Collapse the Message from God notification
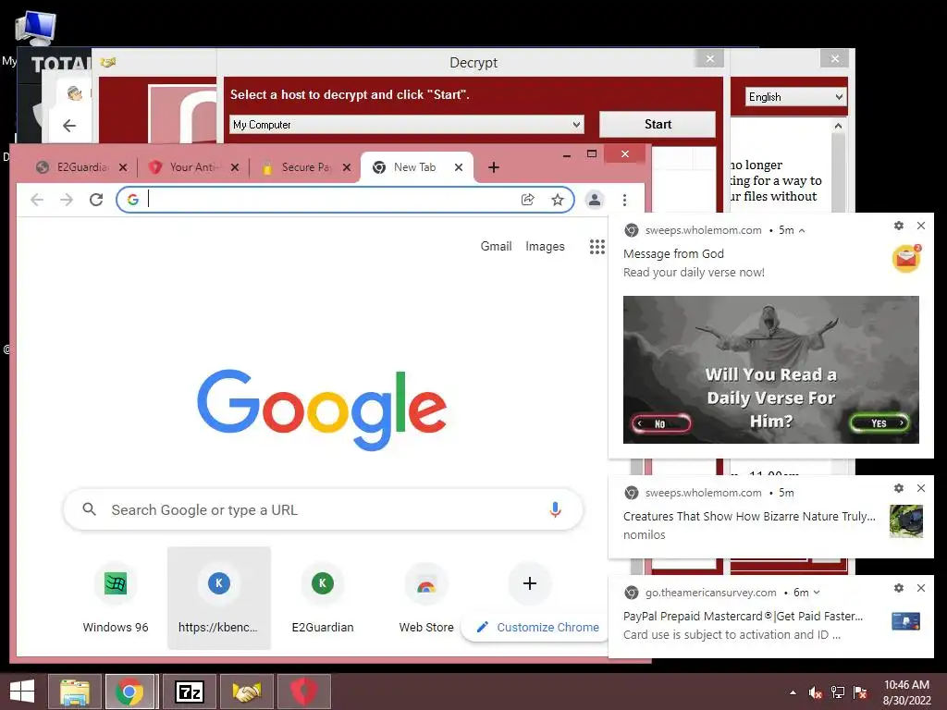The image size is (947, 710). [802, 230]
